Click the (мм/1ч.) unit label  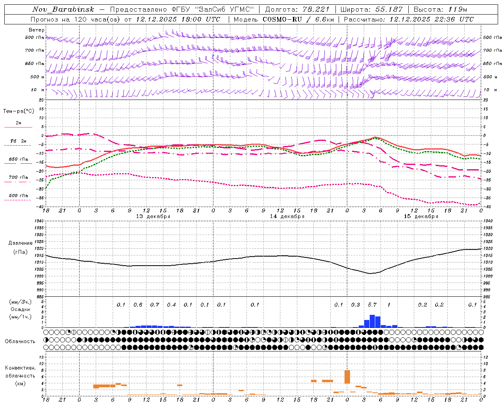tap(20, 317)
